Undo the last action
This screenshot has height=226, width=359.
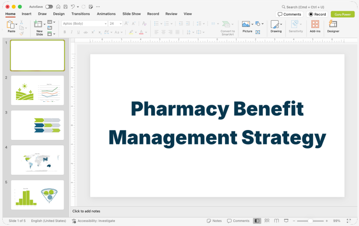(73, 7)
